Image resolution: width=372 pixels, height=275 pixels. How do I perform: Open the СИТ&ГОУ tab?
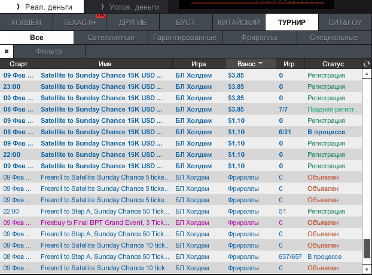click(x=345, y=23)
